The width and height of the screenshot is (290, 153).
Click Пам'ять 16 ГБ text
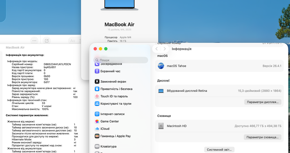117,41
